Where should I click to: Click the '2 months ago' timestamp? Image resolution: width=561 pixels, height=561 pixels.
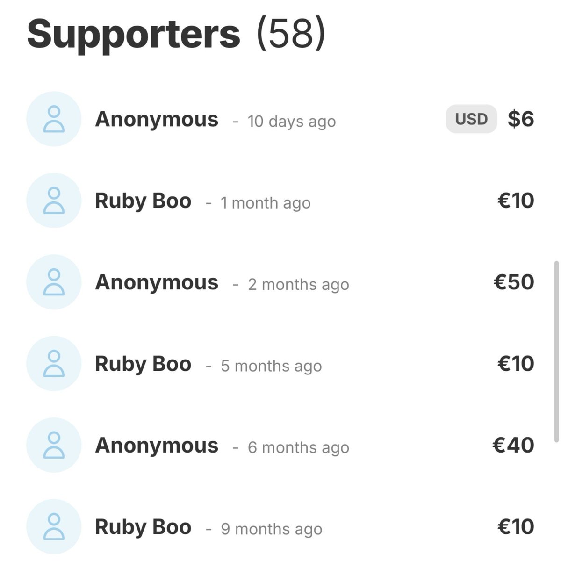click(299, 284)
